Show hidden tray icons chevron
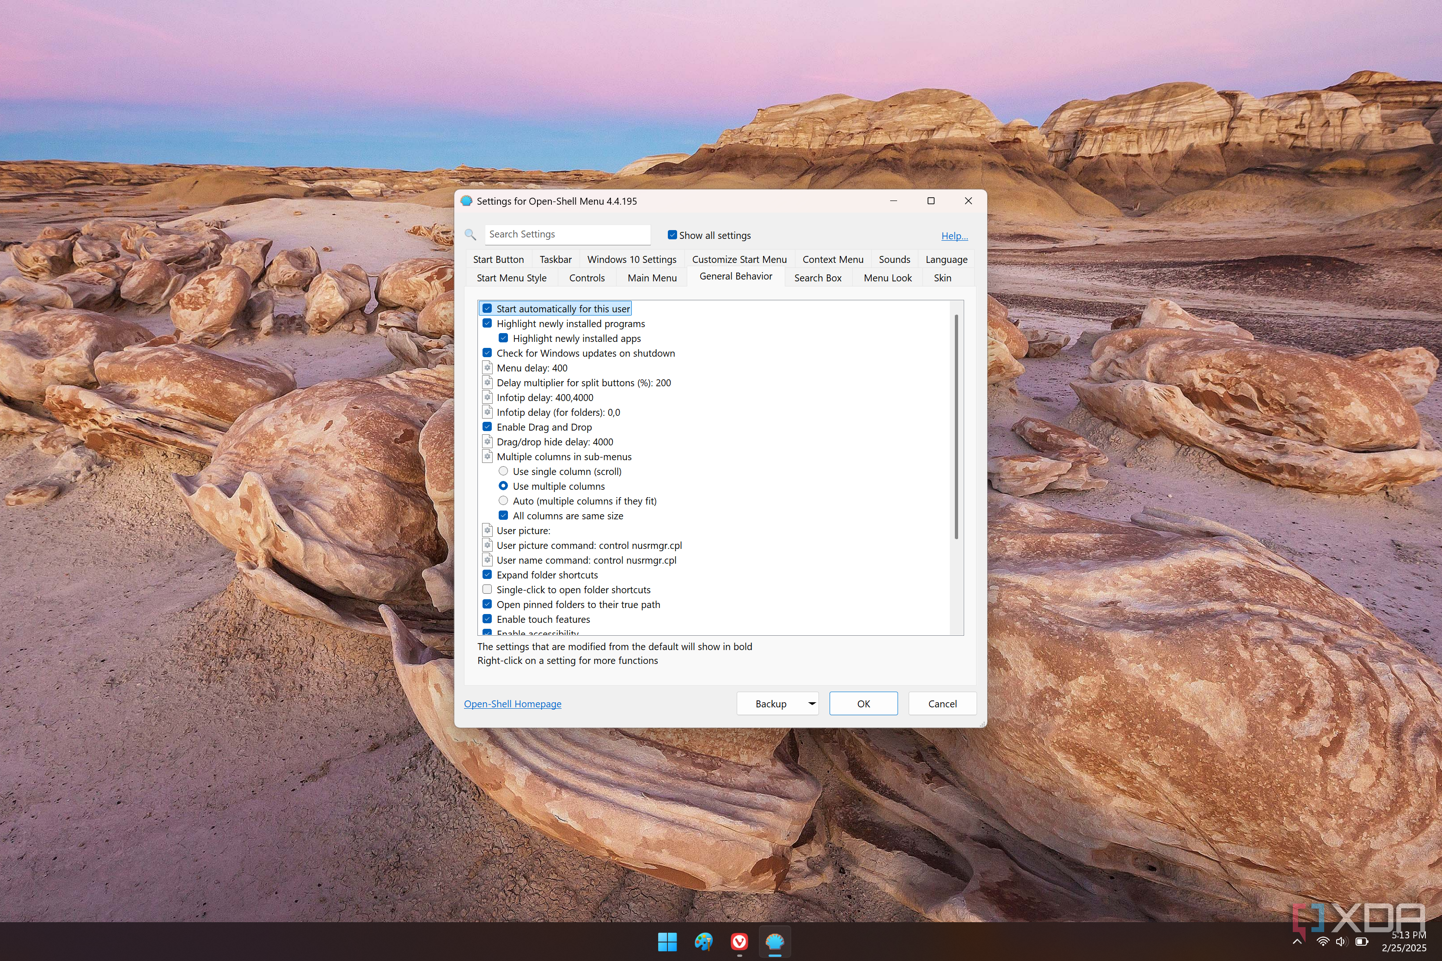Screen dimensions: 1442x961 click(x=1297, y=942)
